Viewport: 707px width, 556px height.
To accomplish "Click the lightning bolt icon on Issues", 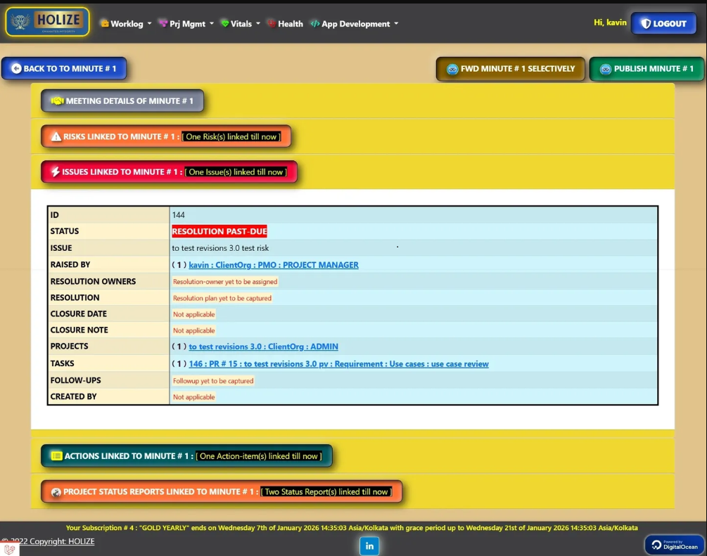I will click(56, 172).
